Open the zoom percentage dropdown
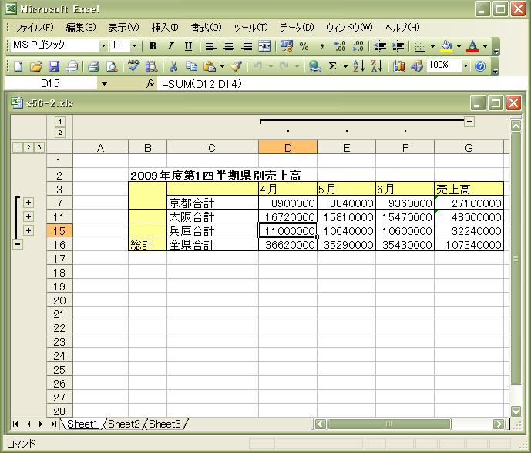531x453 pixels. pos(466,66)
